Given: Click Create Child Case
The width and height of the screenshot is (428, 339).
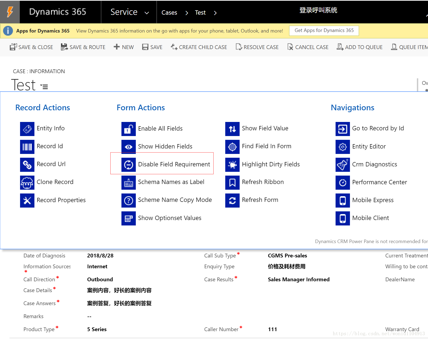Looking at the screenshot, I should 199,47.
